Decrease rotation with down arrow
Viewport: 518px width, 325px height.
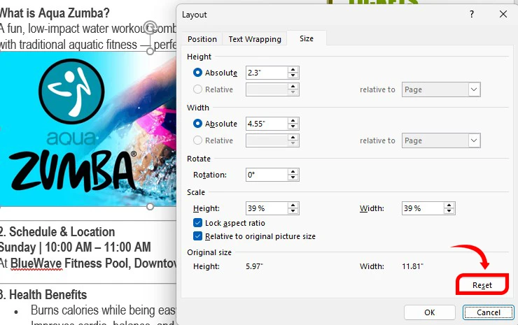293,178
